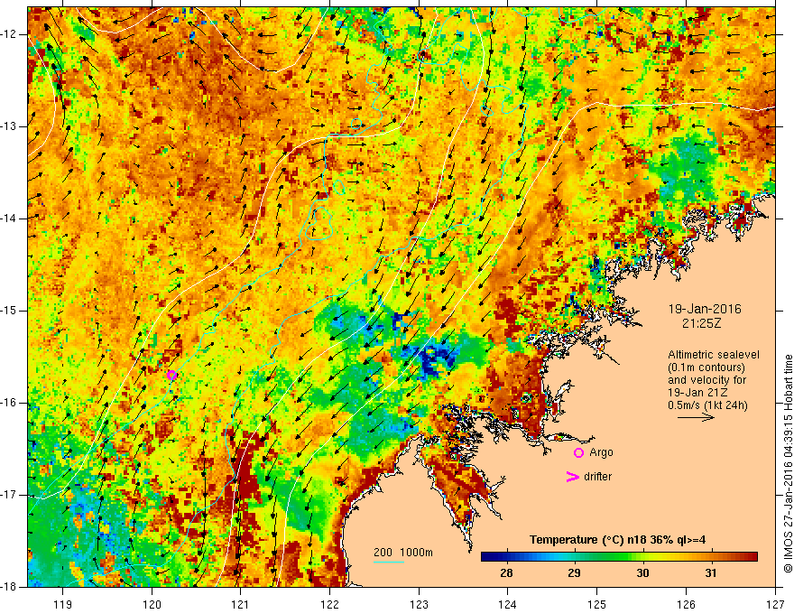The height and width of the screenshot is (614, 794).
Task: Click the '(0.1m contours)' text
Action: [x=706, y=367]
